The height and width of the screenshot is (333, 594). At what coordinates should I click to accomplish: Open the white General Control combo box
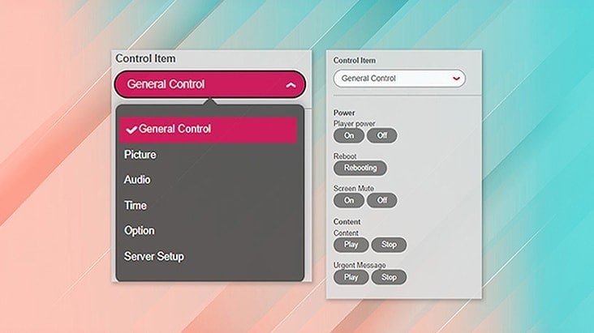[399, 79]
